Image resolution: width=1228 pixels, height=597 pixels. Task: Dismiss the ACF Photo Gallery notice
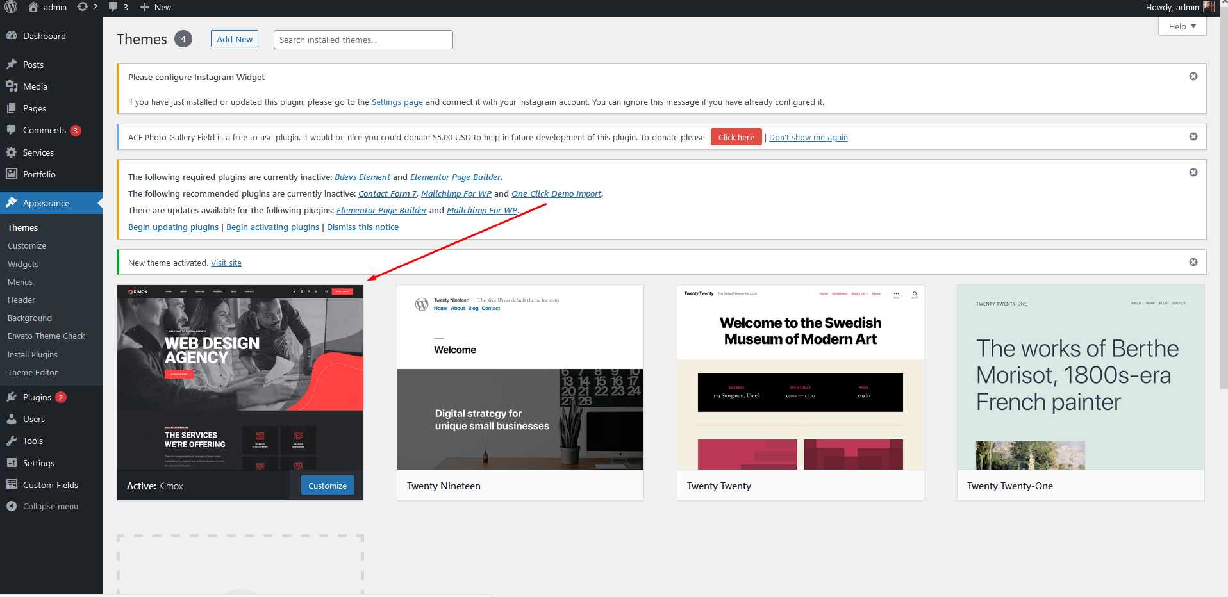click(x=1193, y=136)
